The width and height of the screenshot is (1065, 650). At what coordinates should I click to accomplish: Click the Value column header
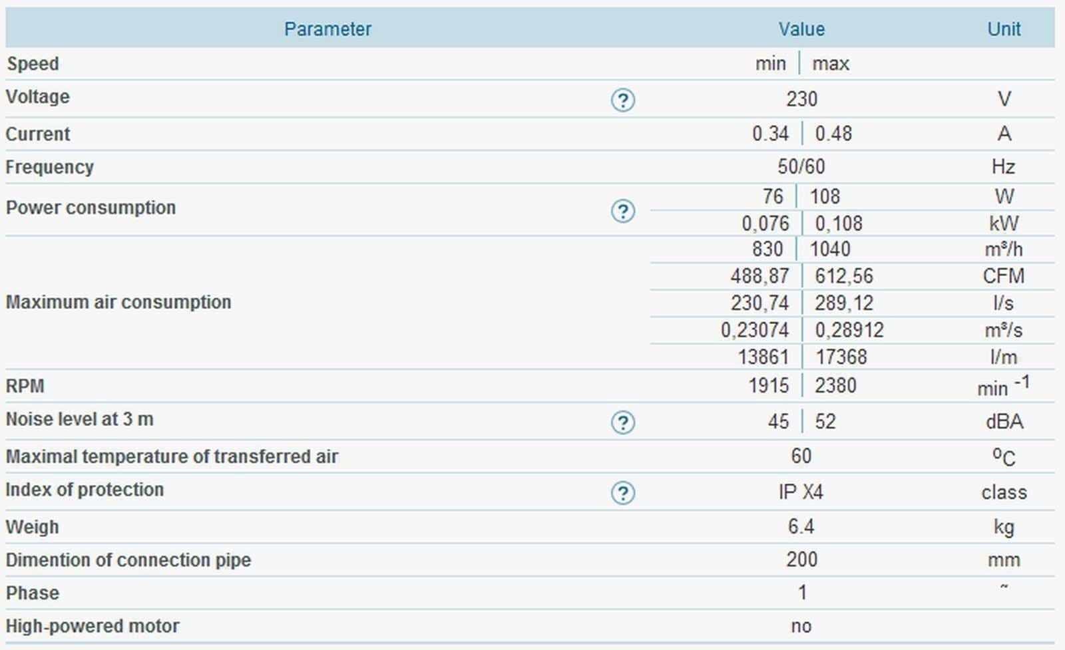(x=801, y=29)
